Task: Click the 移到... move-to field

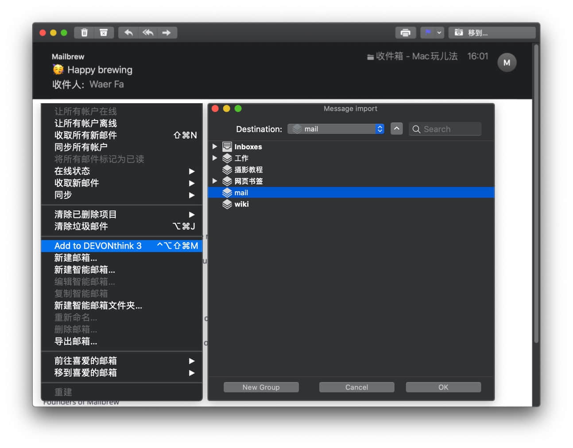Action: click(x=492, y=33)
